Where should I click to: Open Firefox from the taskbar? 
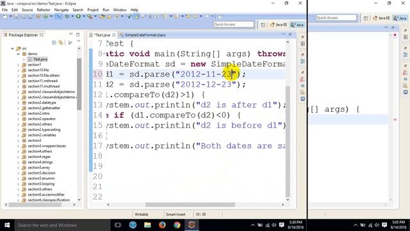162,225
